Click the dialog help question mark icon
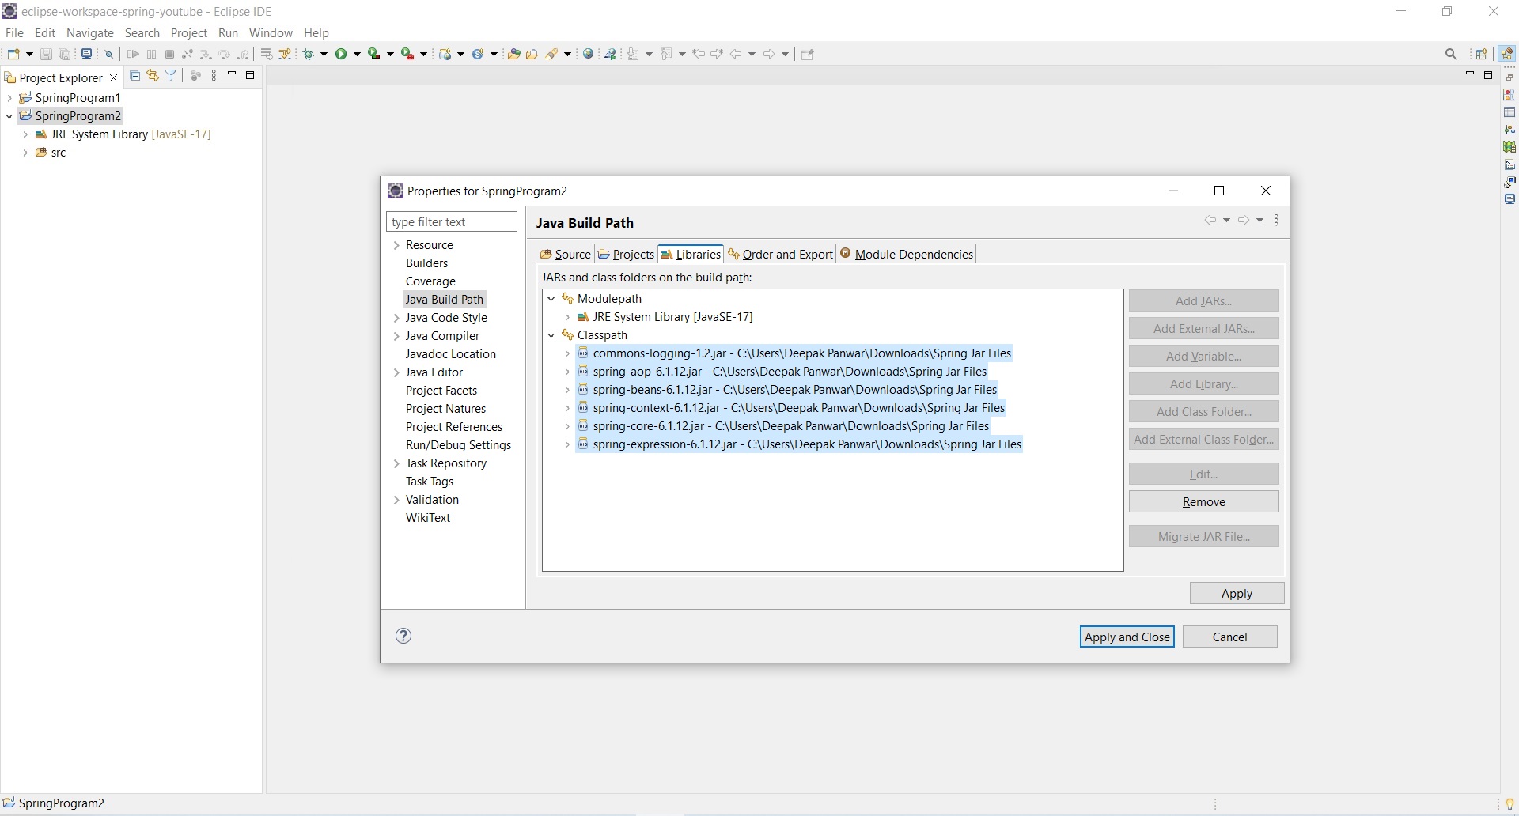This screenshot has height=816, width=1519. pos(403,636)
